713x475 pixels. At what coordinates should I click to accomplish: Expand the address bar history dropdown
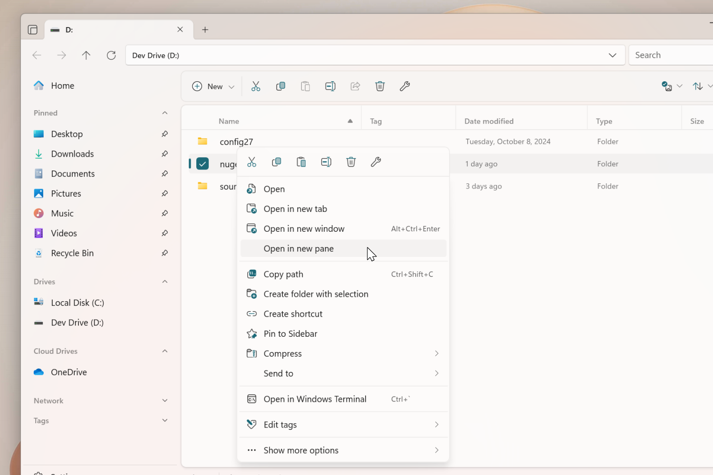point(613,55)
